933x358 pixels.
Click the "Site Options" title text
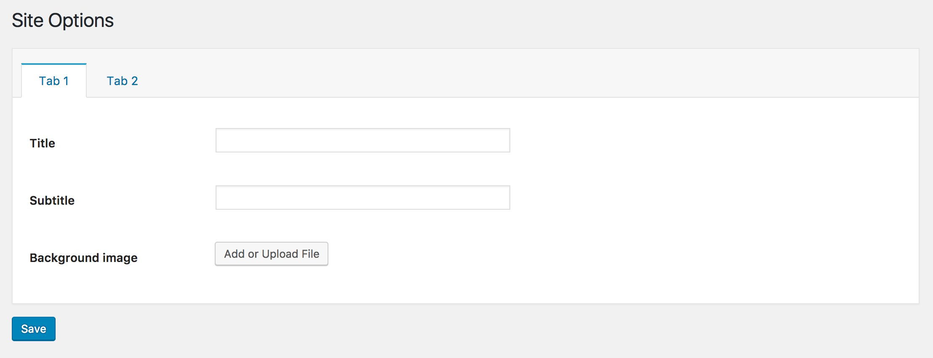(63, 20)
